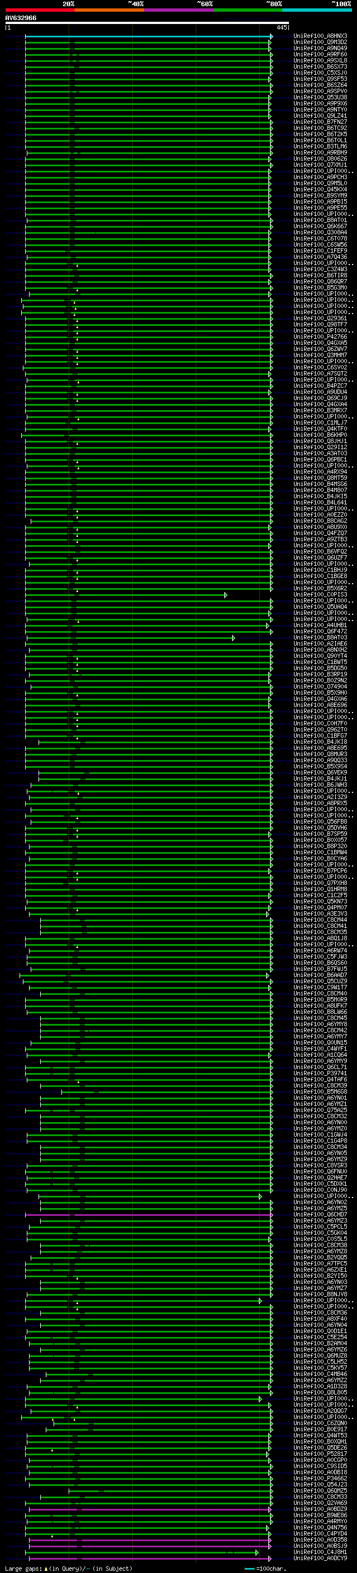Click the purple alignment bar of UniRef100_A0BDZ9
This screenshot has height=1573, width=357.
(149, 1509)
